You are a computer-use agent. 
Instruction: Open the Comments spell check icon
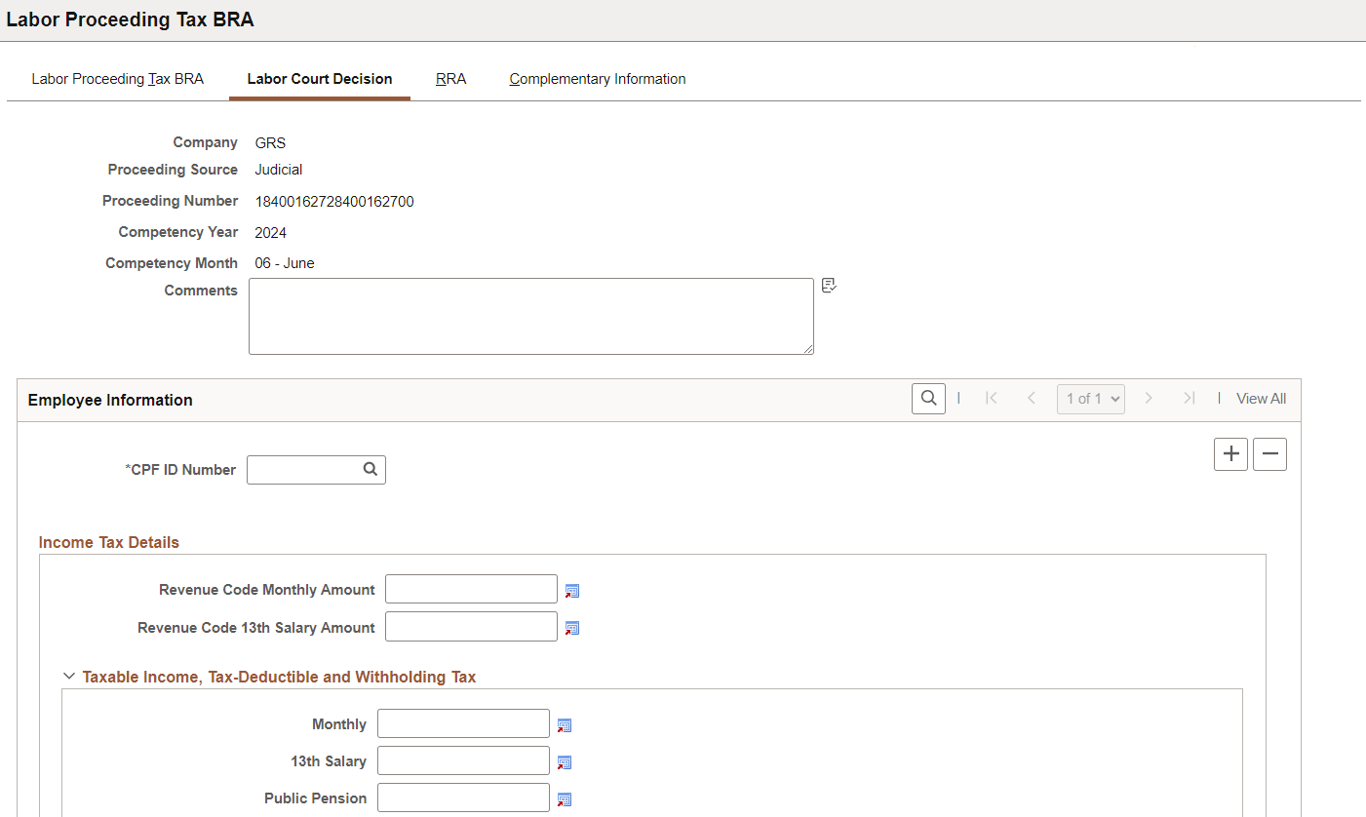click(x=829, y=286)
